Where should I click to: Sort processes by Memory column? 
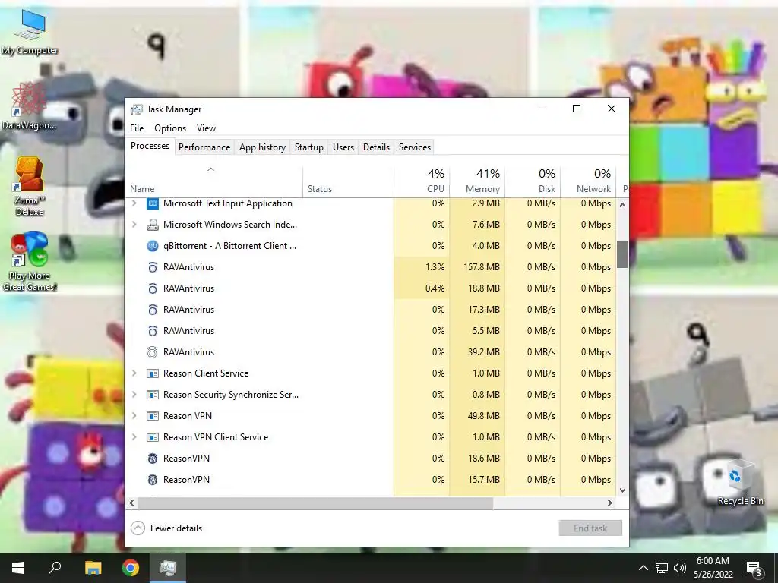[x=477, y=181]
